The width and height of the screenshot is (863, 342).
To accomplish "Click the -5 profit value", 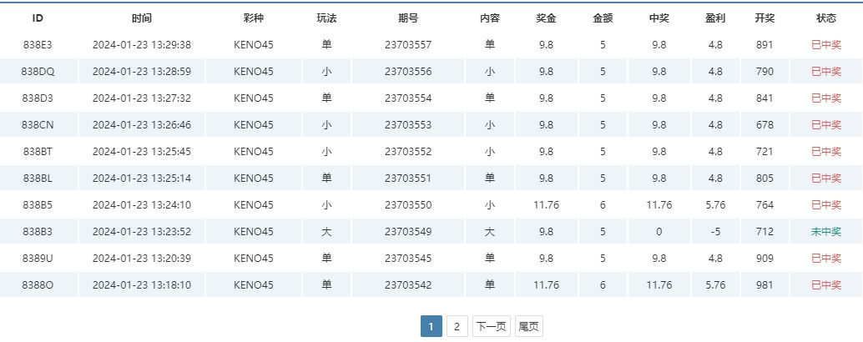I will click(715, 232).
